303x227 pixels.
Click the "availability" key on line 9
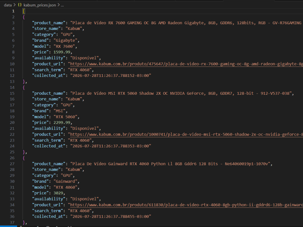coord(49,58)
